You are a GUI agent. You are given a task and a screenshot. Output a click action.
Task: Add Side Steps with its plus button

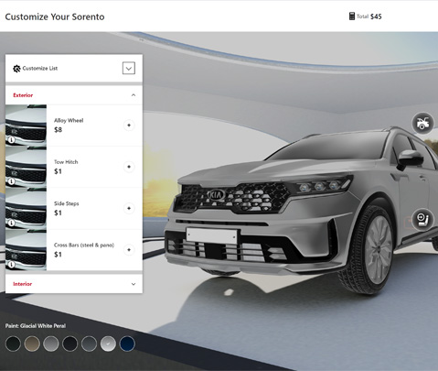[129, 208]
